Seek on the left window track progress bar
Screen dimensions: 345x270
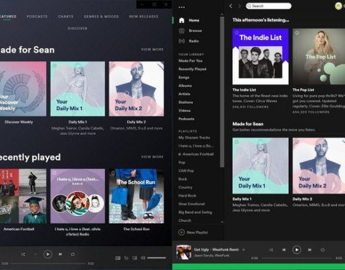(x=48, y=263)
